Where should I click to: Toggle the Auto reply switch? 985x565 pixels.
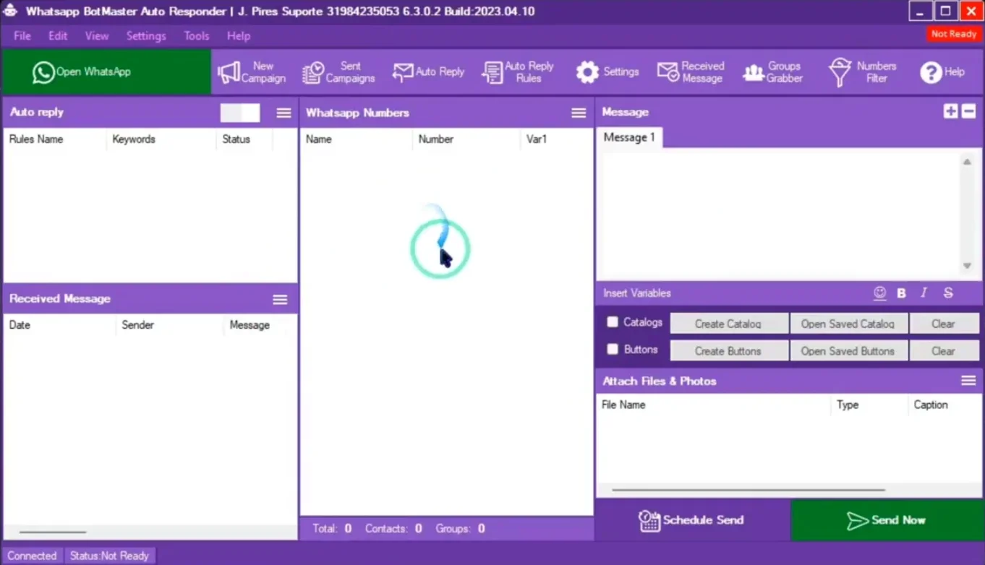[240, 113]
